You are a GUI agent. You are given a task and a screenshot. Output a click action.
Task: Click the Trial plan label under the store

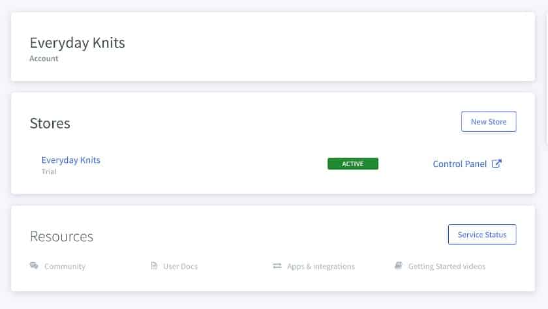[x=49, y=171]
